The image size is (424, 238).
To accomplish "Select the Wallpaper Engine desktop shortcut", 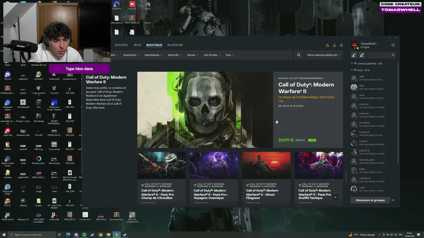I will [8, 104].
